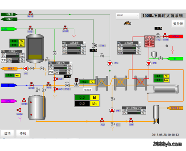Click the 冷媒进 coolant inlet label
The height and width of the screenshot is (151, 186).
pyautogui.click(x=9, y=14)
